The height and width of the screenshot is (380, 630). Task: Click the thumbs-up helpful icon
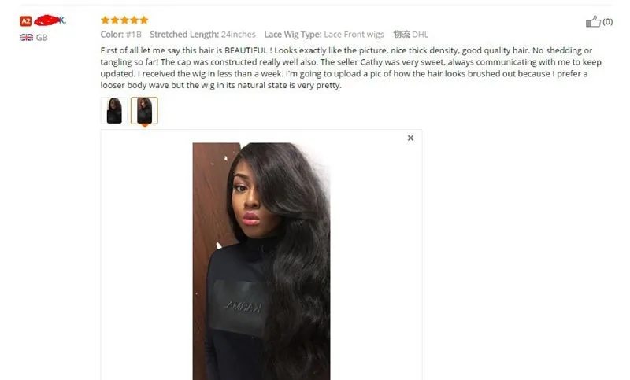pos(593,21)
